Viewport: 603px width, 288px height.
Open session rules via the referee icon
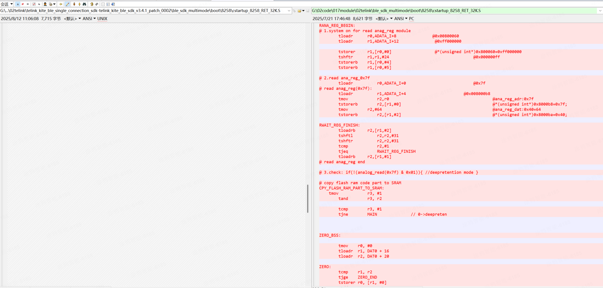[x=45, y=4]
